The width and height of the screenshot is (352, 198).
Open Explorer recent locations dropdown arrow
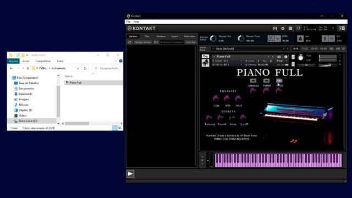tap(23, 68)
